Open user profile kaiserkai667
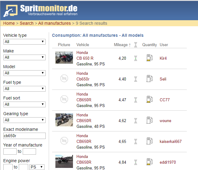The image size is (198, 170). pyautogui.click(x=170, y=141)
